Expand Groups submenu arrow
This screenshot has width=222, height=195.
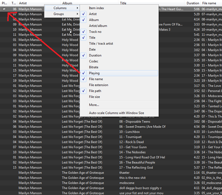tap(77, 14)
